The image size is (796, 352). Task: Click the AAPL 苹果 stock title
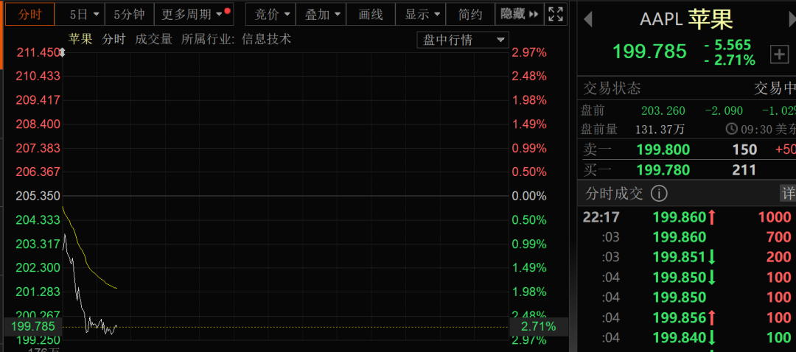tap(686, 20)
